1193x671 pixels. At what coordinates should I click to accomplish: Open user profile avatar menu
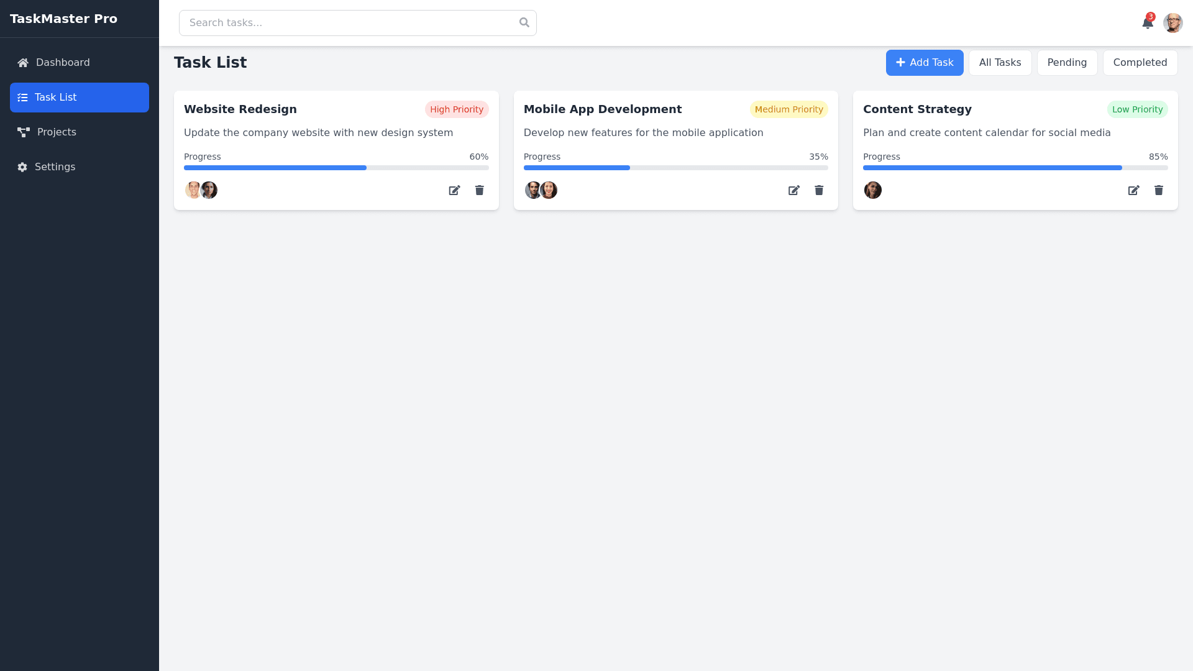click(x=1172, y=23)
